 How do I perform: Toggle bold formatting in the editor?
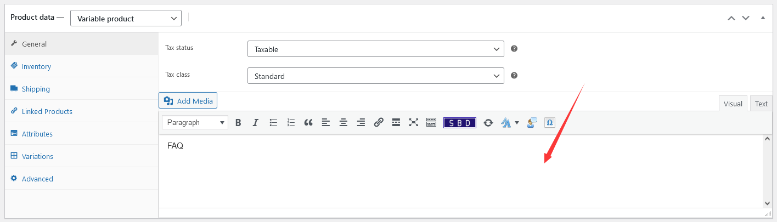(x=238, y=123)
